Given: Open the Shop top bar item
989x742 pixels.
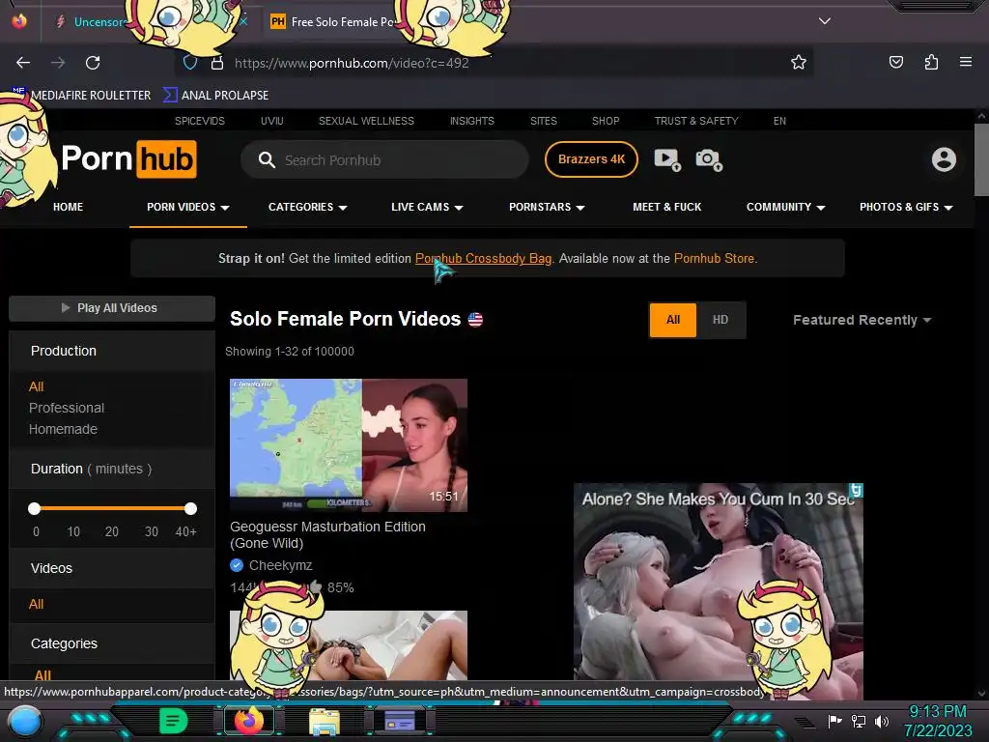Looking at the screenshot, I should tap(606, 121).
